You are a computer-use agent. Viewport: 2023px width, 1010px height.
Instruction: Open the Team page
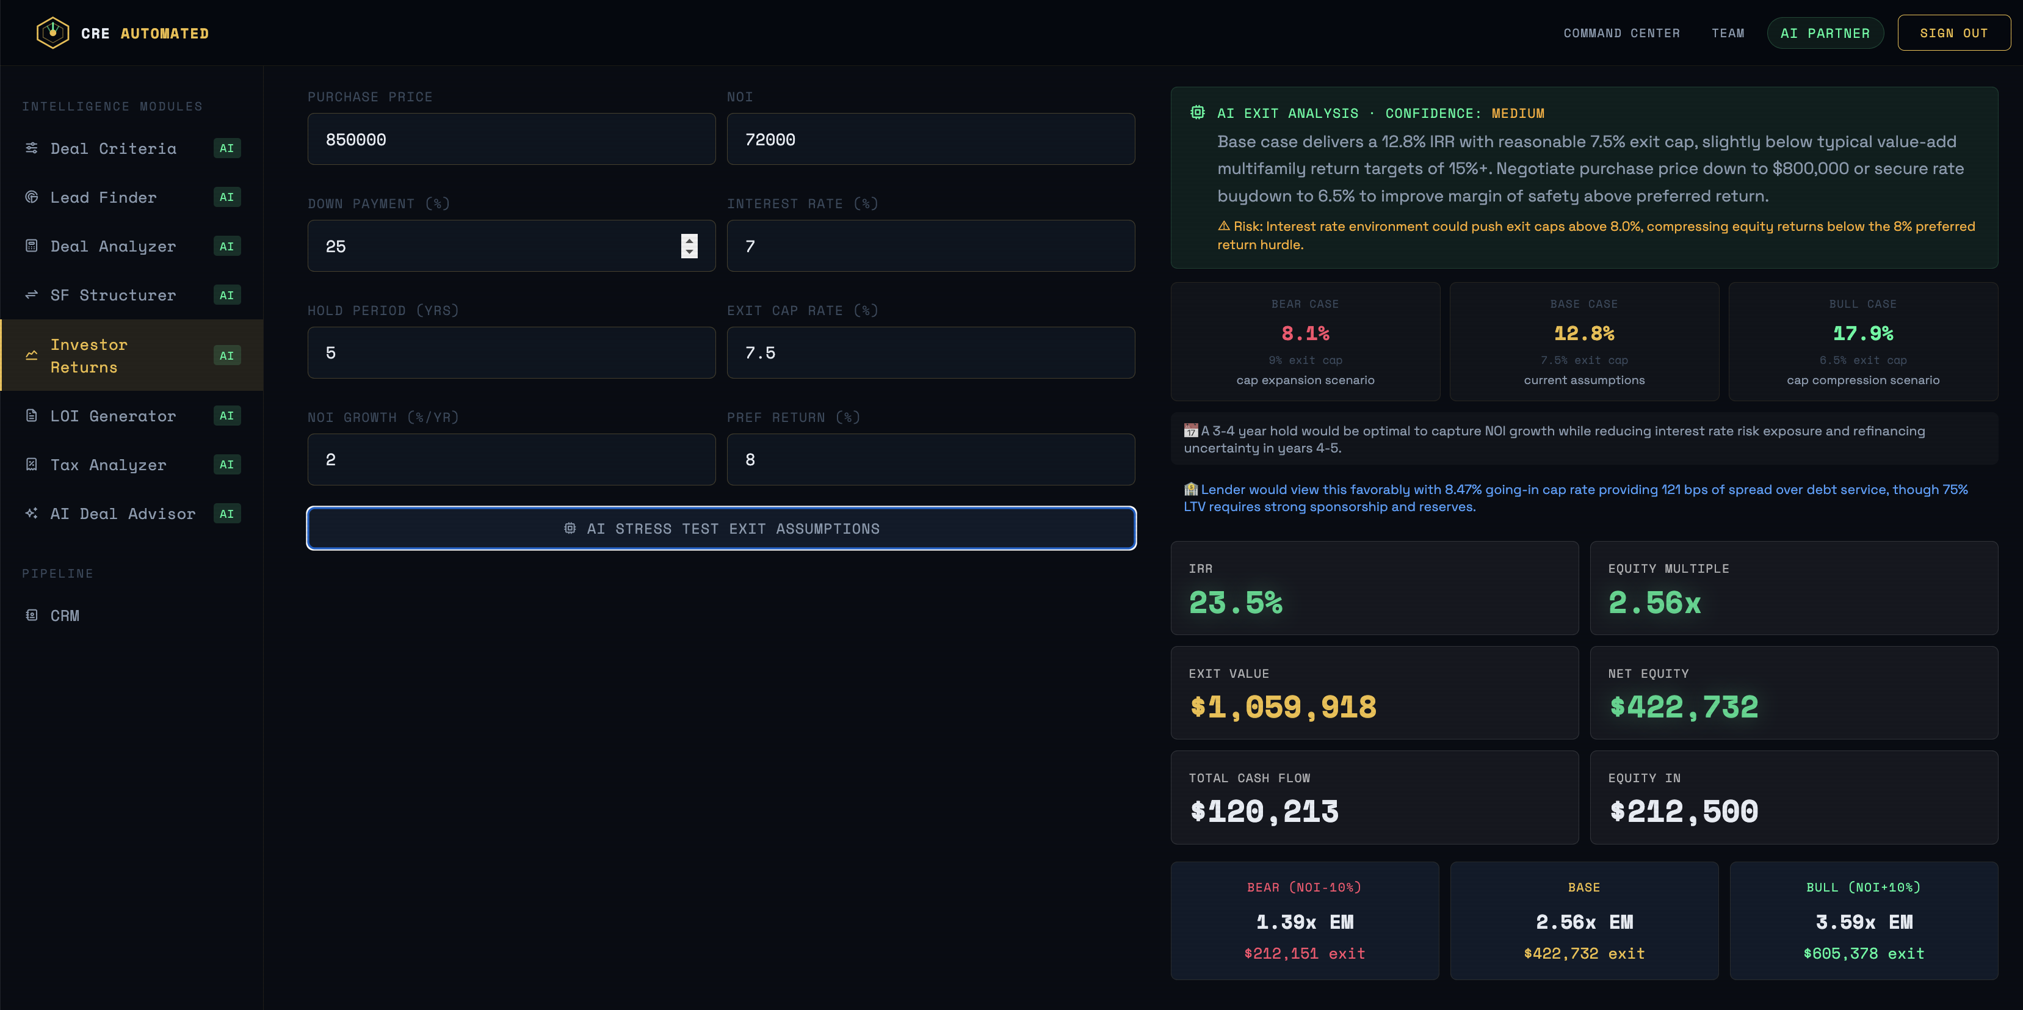1728,33
